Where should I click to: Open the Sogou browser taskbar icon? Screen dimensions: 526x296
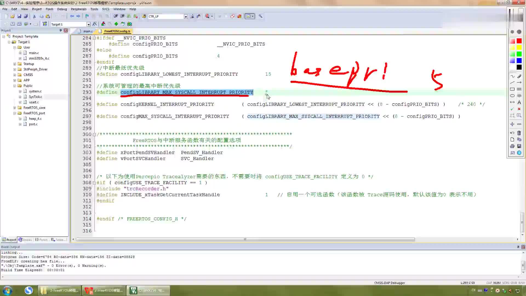pos(28,290)
